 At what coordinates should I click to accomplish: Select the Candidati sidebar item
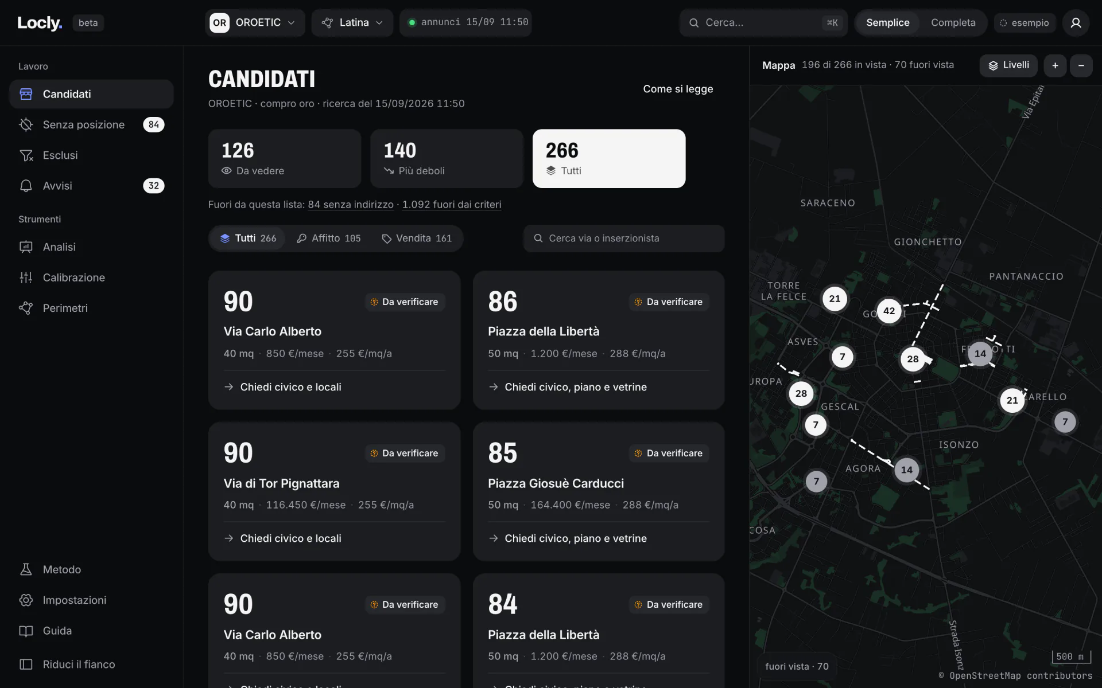click(x=91, y=94)
